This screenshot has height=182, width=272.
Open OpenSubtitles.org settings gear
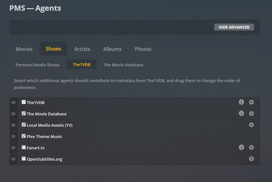tap(251, 159)
